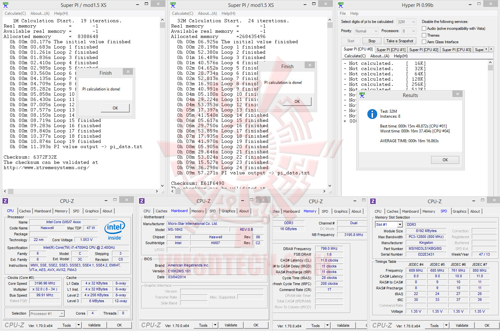Click scroll-up arrow in 1M Super PI window

coord(162,20)
